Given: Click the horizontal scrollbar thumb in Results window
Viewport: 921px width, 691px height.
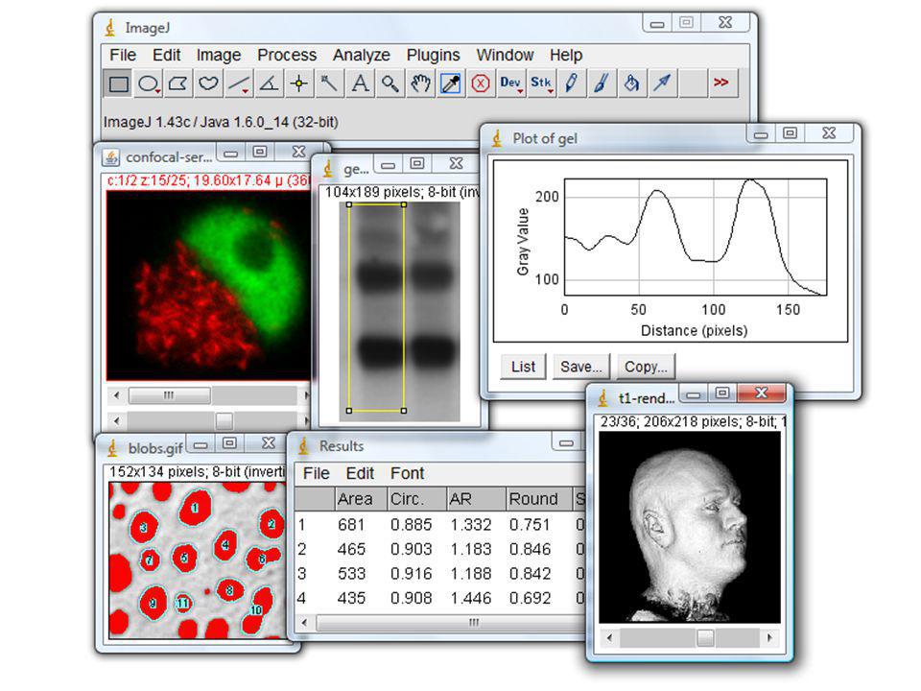Looking at the screenshot, I should (x=450, y=622).
